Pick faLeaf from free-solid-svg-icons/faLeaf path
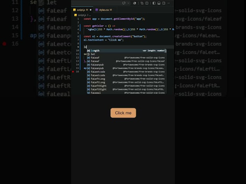The height and width of the screenshot is (184, 246). click(126, 61)
